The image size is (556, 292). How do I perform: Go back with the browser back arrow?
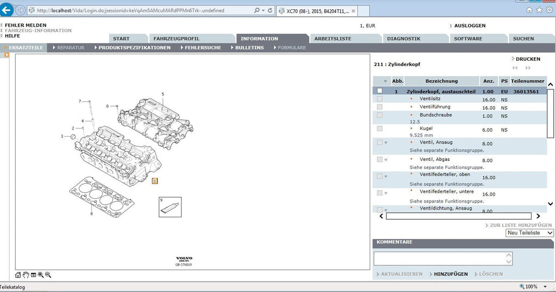point(7,10)
